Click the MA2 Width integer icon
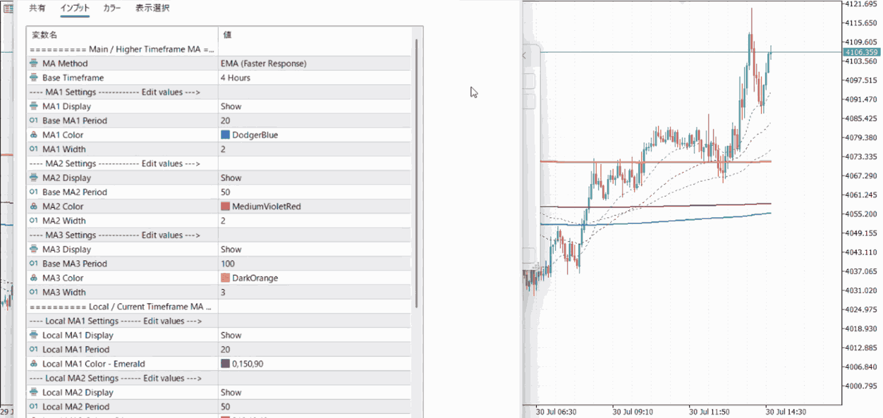The width and height of the screenshot is (883, 418). click(34, 221)
